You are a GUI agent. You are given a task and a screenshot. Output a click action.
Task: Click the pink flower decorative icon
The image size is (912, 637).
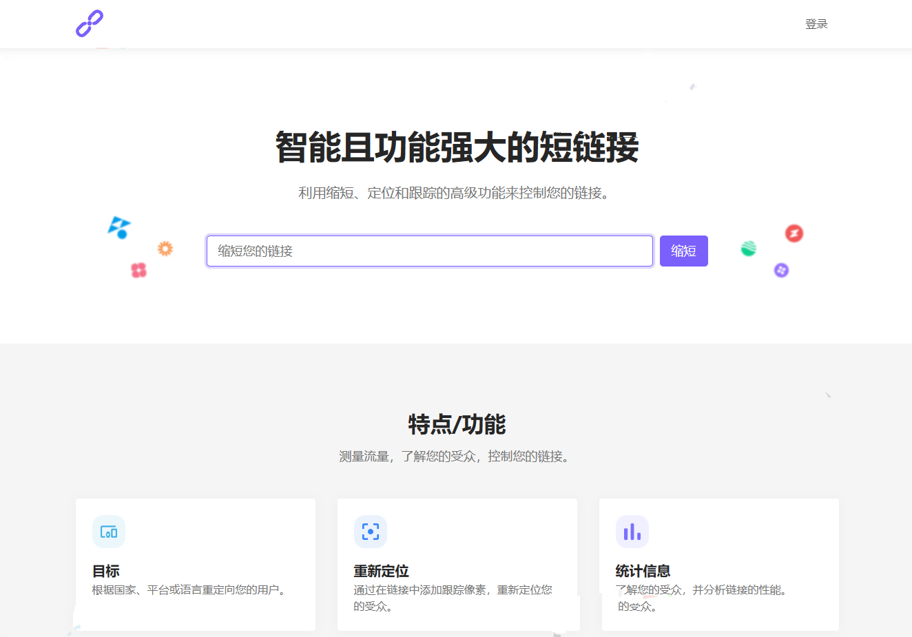[x=139, y=271]
